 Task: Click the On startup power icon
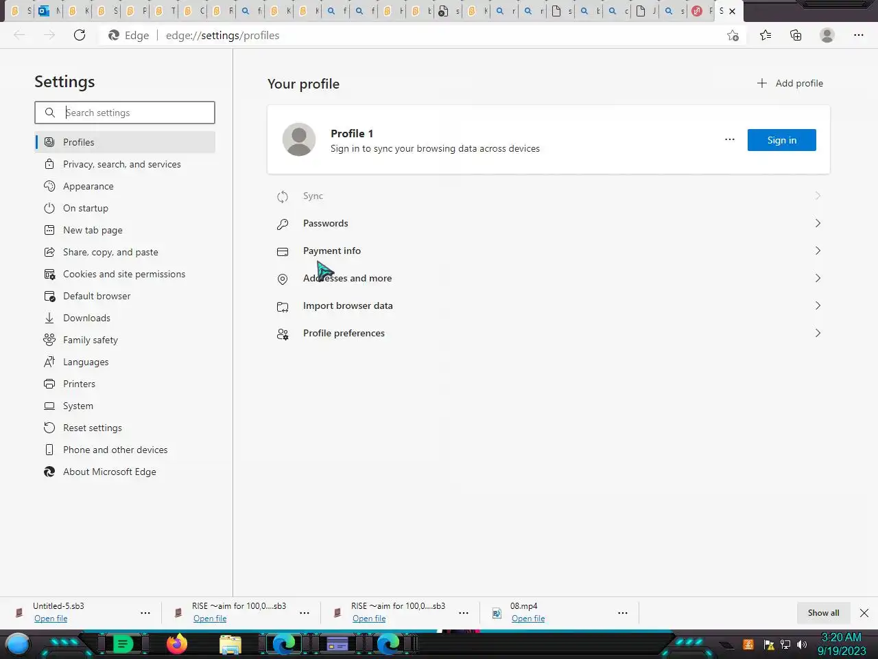point(49,208)
